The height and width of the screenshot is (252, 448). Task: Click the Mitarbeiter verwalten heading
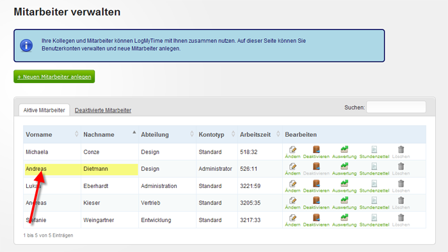coord(67,12)
